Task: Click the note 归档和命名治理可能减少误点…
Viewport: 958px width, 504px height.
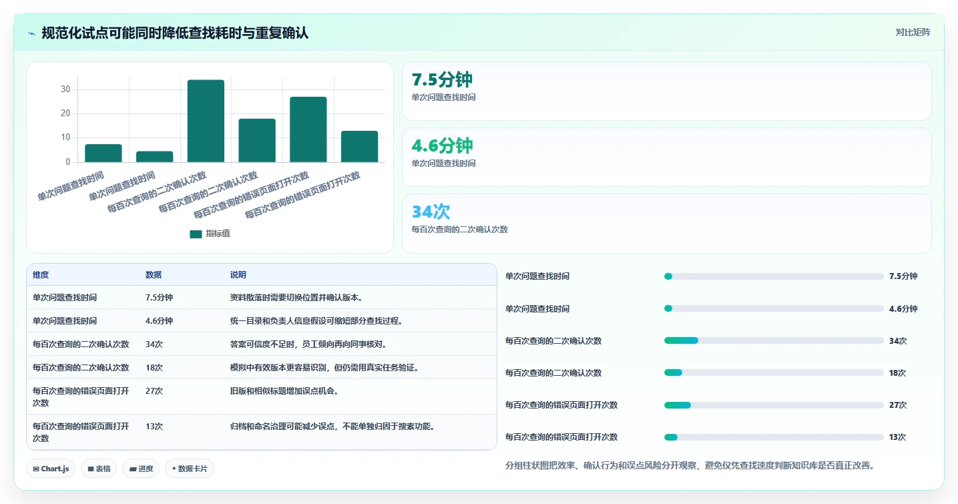Action: point(332,427)
